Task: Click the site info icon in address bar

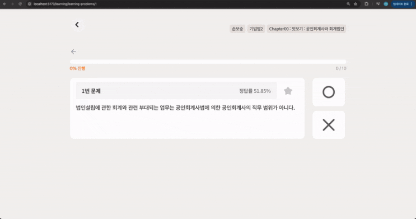Action: pos(30,4)
